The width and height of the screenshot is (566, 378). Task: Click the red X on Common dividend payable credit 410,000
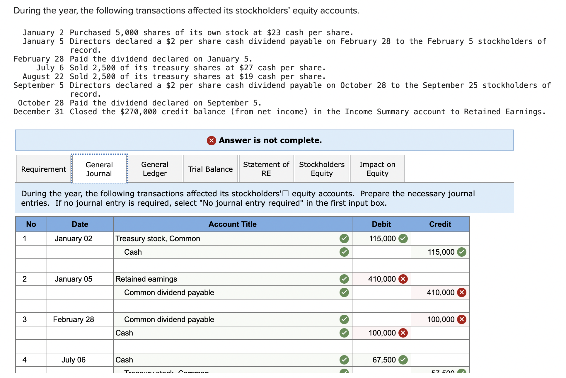click(x=461, y=292)
